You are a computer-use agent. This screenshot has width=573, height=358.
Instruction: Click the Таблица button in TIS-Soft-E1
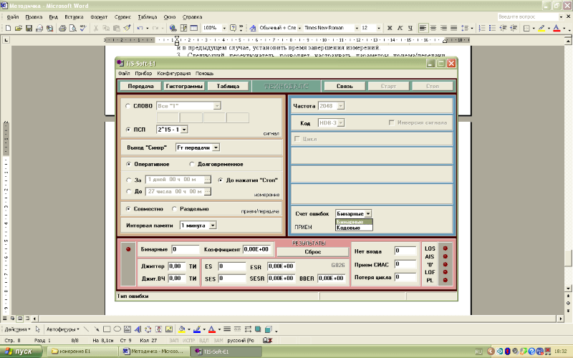(x=228, y=86)
